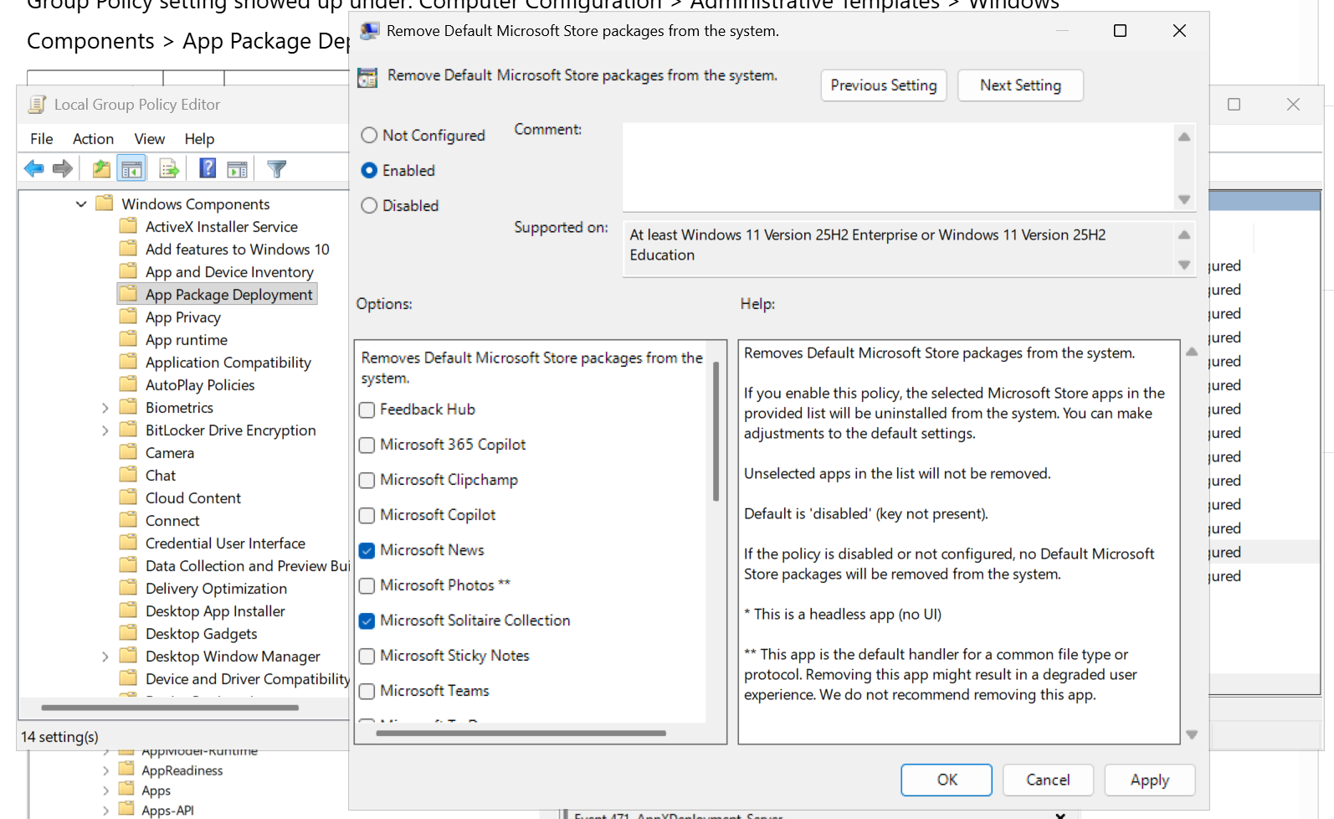1334x819 pixels.
Task: Click the Desktop Gadgets folder icon
Action: point(128,633)
